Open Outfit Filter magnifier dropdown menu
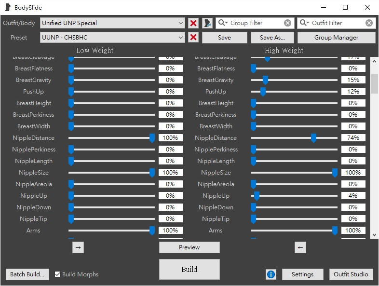379x286 pixels. [x=305, y=23]
